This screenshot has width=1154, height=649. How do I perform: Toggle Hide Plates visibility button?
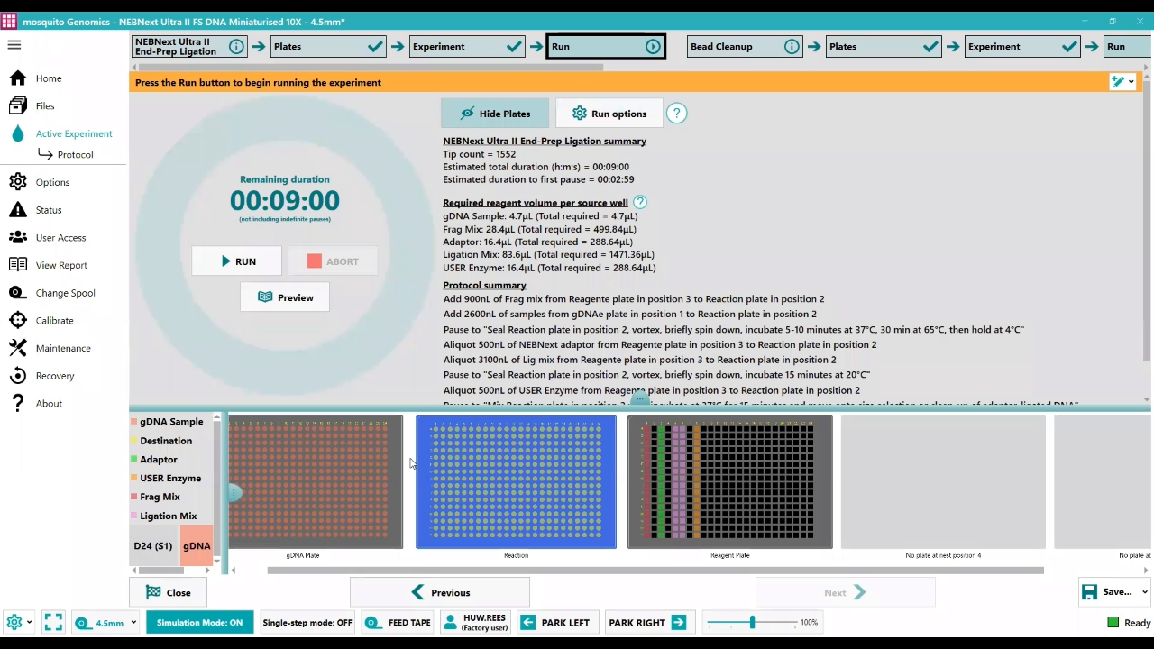click(x=494, y=114)
